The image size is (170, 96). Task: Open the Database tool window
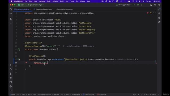point(159,18)
